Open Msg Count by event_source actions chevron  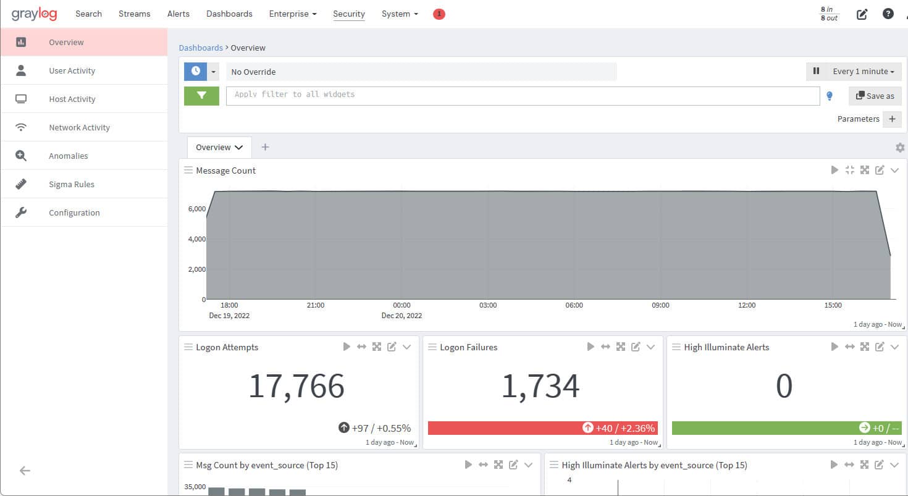pos(528,464)
